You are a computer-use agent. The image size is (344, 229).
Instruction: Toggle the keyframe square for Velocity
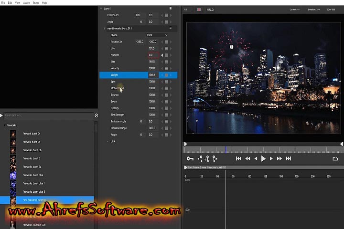[166, 68]
